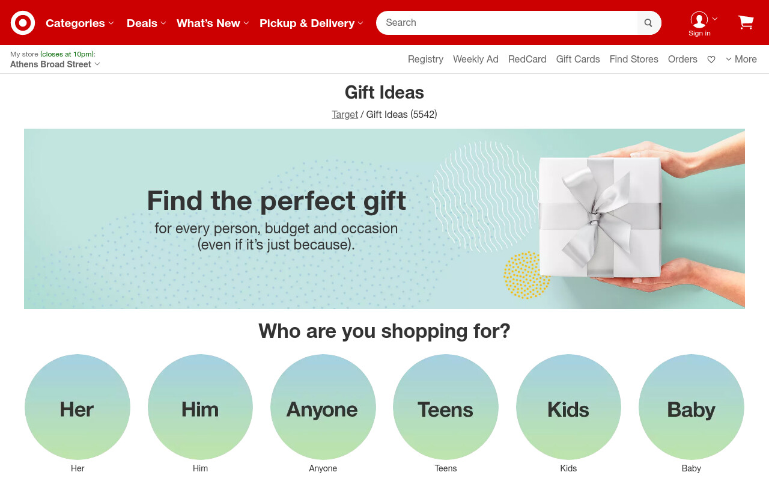The width and height of the screenshot is (769, 481).
Task: Expand the Deals dropdown menu
Action: click(147, 23)
